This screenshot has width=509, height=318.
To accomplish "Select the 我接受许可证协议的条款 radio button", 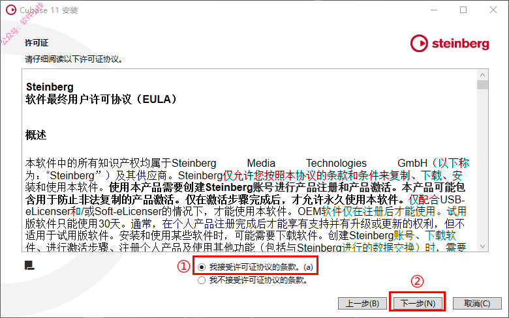I will [x=202, y=267].
